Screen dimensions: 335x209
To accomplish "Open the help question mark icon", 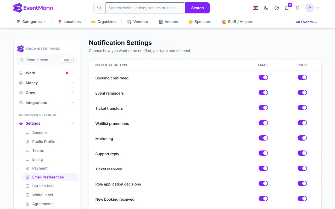I will [x=277, y=8].
